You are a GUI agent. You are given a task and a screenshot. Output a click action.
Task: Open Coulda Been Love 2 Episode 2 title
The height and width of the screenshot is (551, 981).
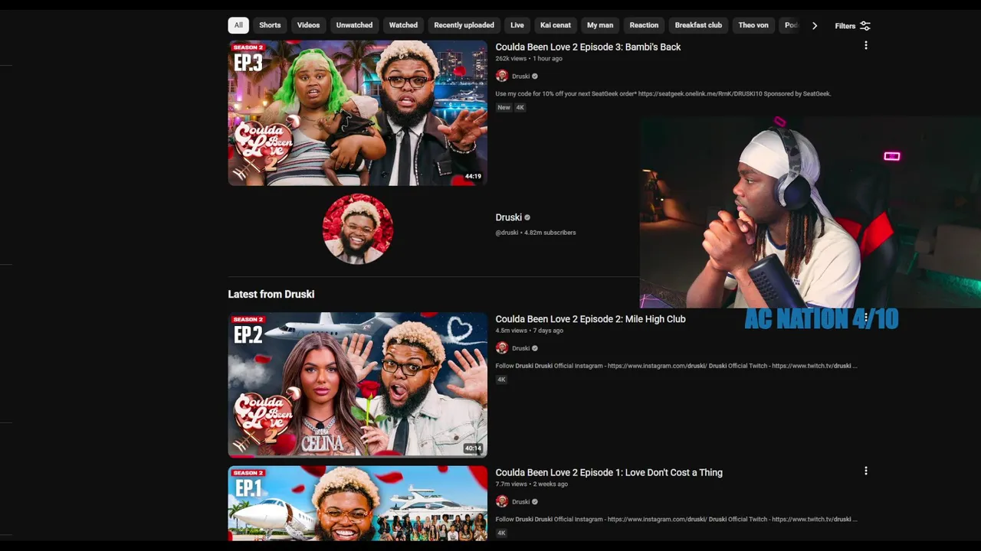point(590,319)
